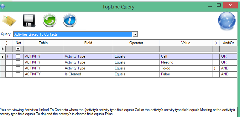This screenshot has height=117, width=240.
Task: Close the TopLine Query window
Action: (x=230, y=6)
